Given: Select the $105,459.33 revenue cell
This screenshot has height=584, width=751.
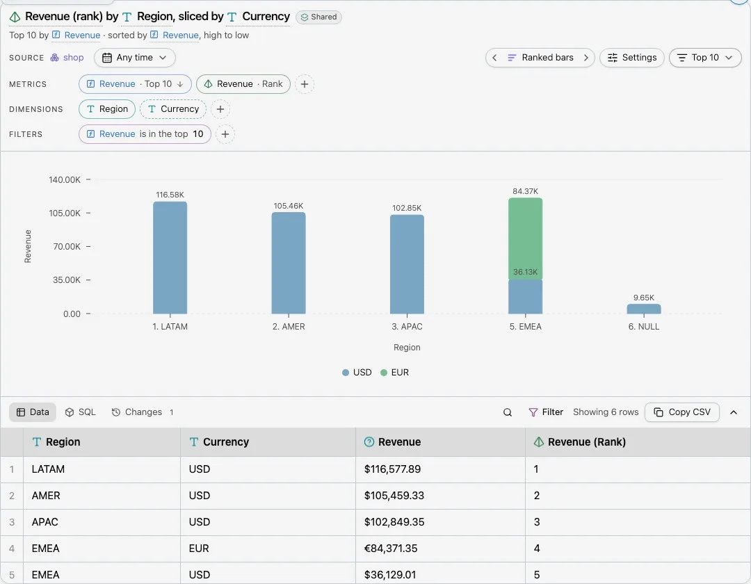Looking at the screenshot, I should 441,496.
